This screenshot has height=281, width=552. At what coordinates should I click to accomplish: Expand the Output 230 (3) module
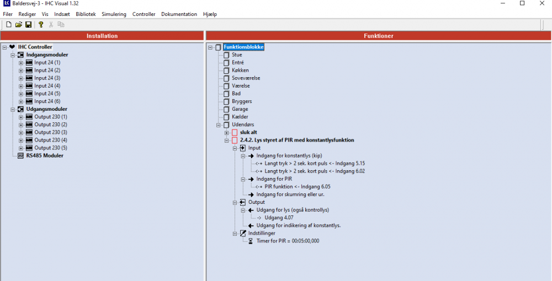pos(21,132)
